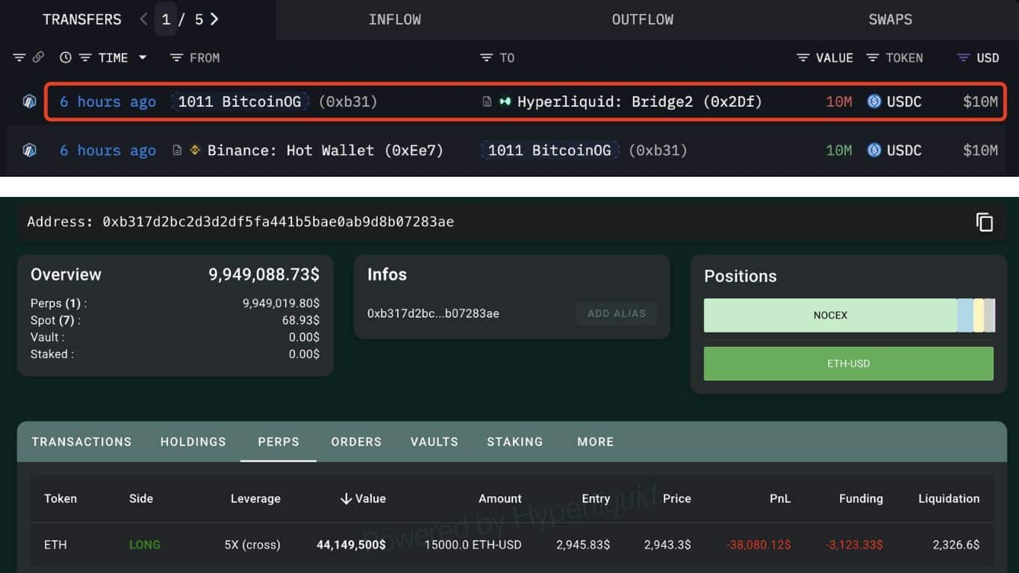Switch to the HOLDINGS tab
This screenshot has width=1019, height=573.
coord(193,442)
